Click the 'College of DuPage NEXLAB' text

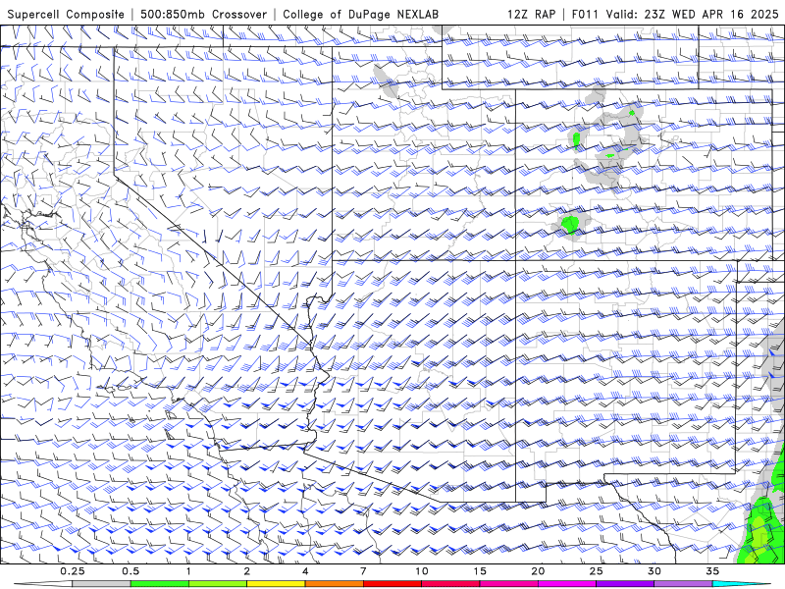pos(360,15)
